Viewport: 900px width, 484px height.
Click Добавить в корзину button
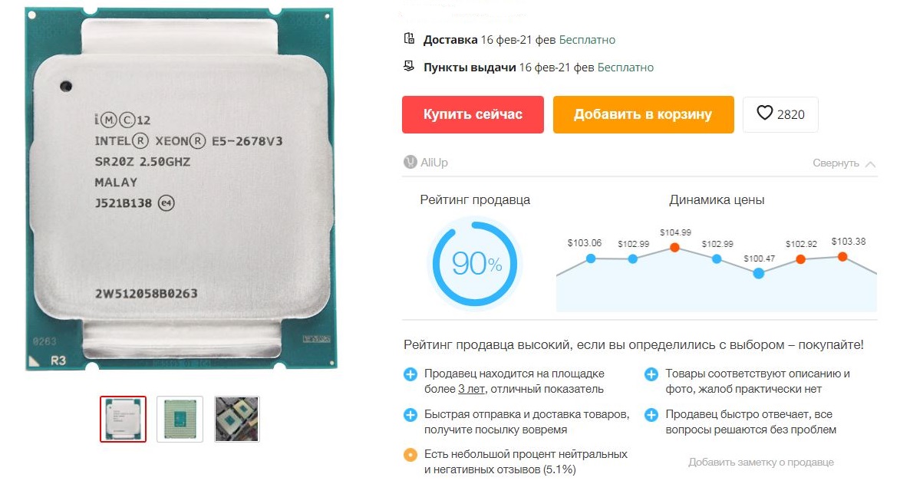point(644,114)
